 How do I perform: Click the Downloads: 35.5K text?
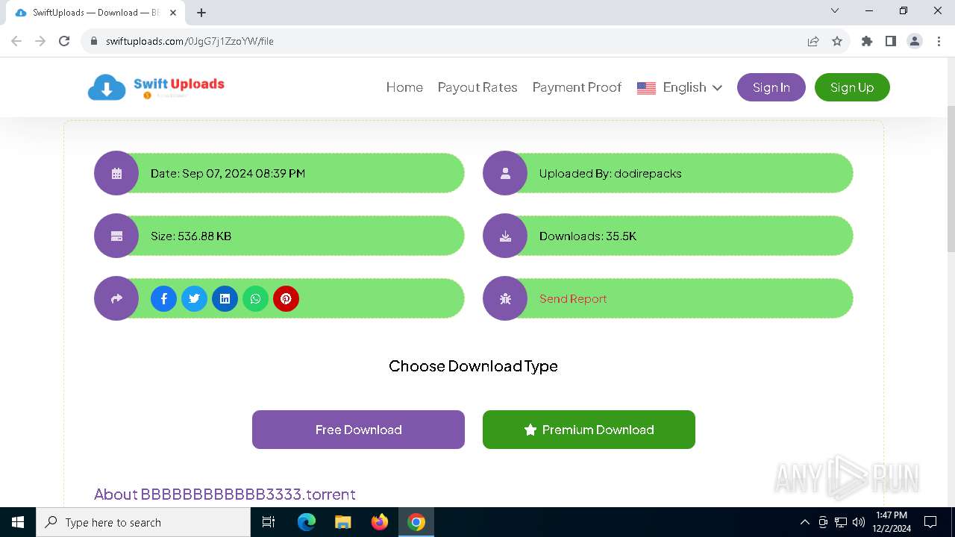588,236
